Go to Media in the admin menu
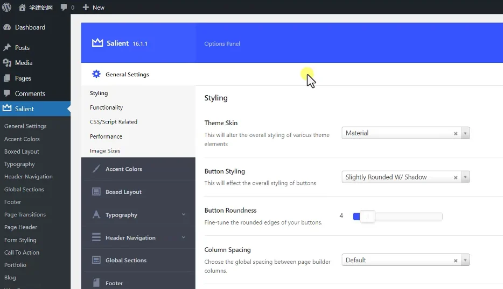The height and width of the screenshot is (289, 503). point(24,63)
